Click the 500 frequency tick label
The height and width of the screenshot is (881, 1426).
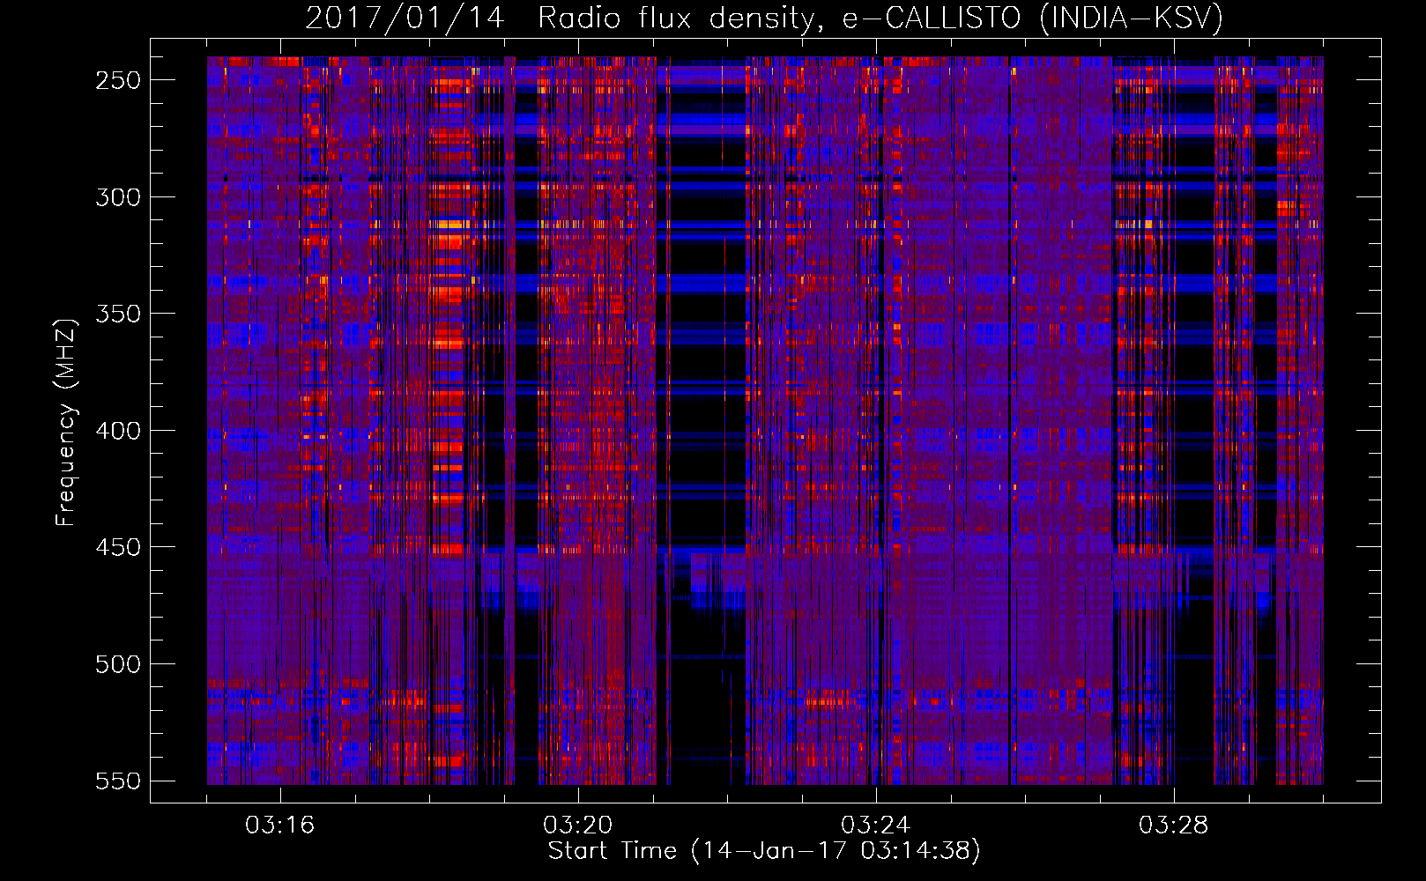118,664
